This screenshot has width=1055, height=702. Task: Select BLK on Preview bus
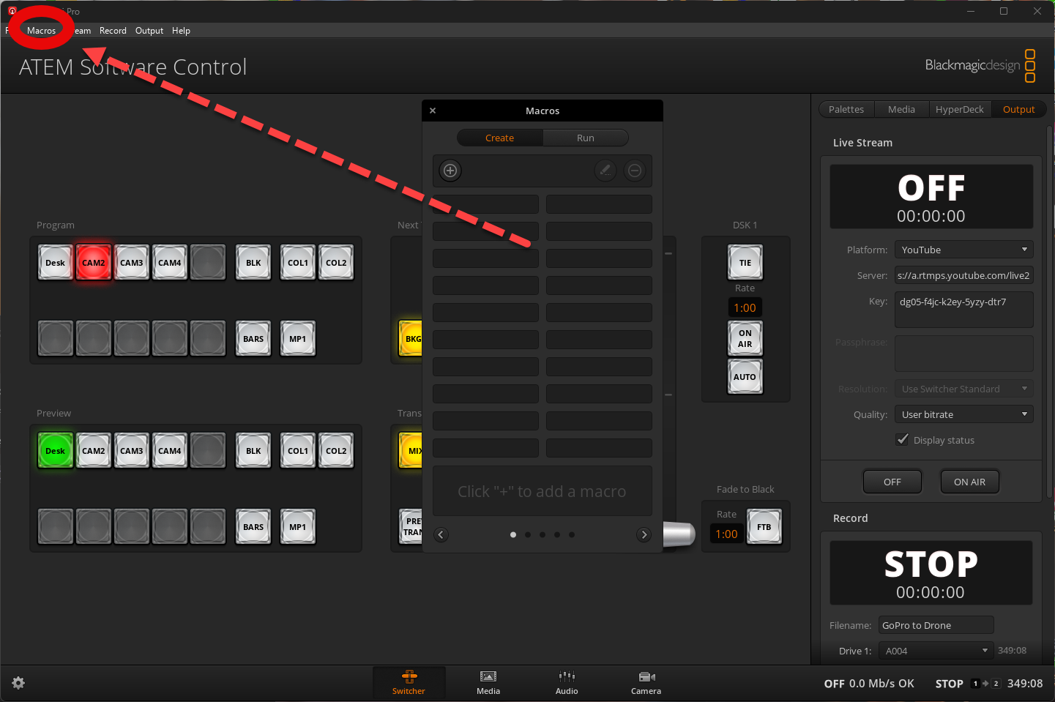point(253,451)
